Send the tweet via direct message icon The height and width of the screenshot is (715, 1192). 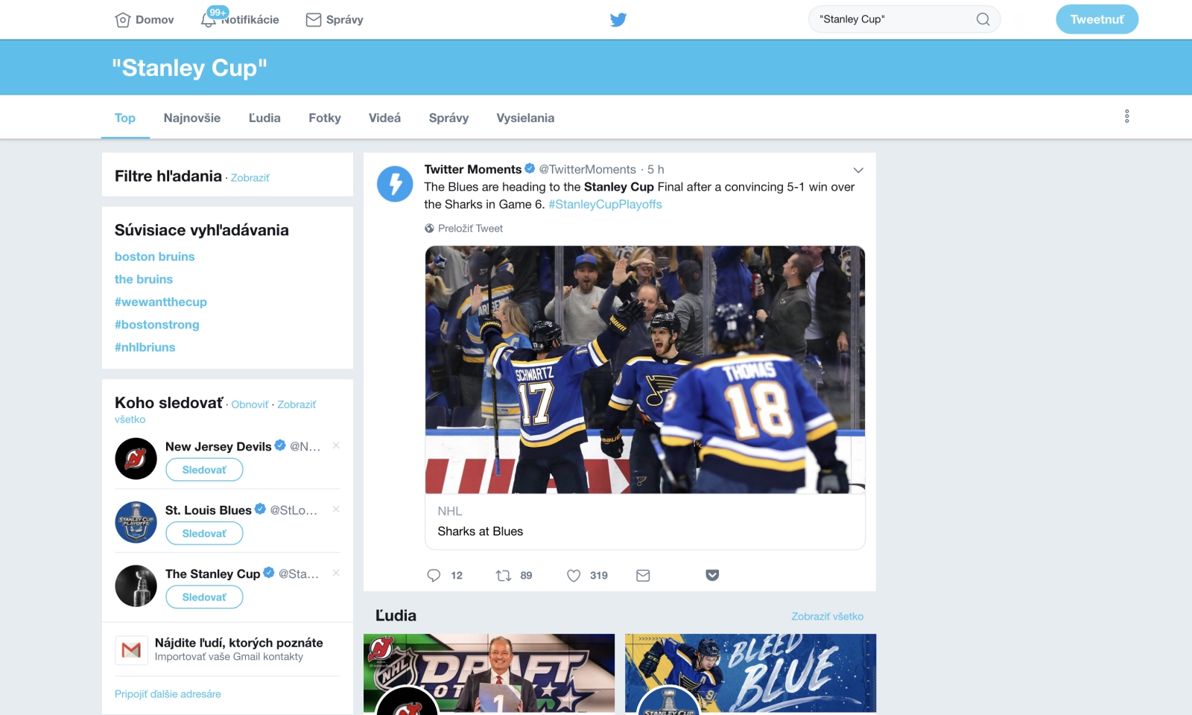click(x=643, y=575)
